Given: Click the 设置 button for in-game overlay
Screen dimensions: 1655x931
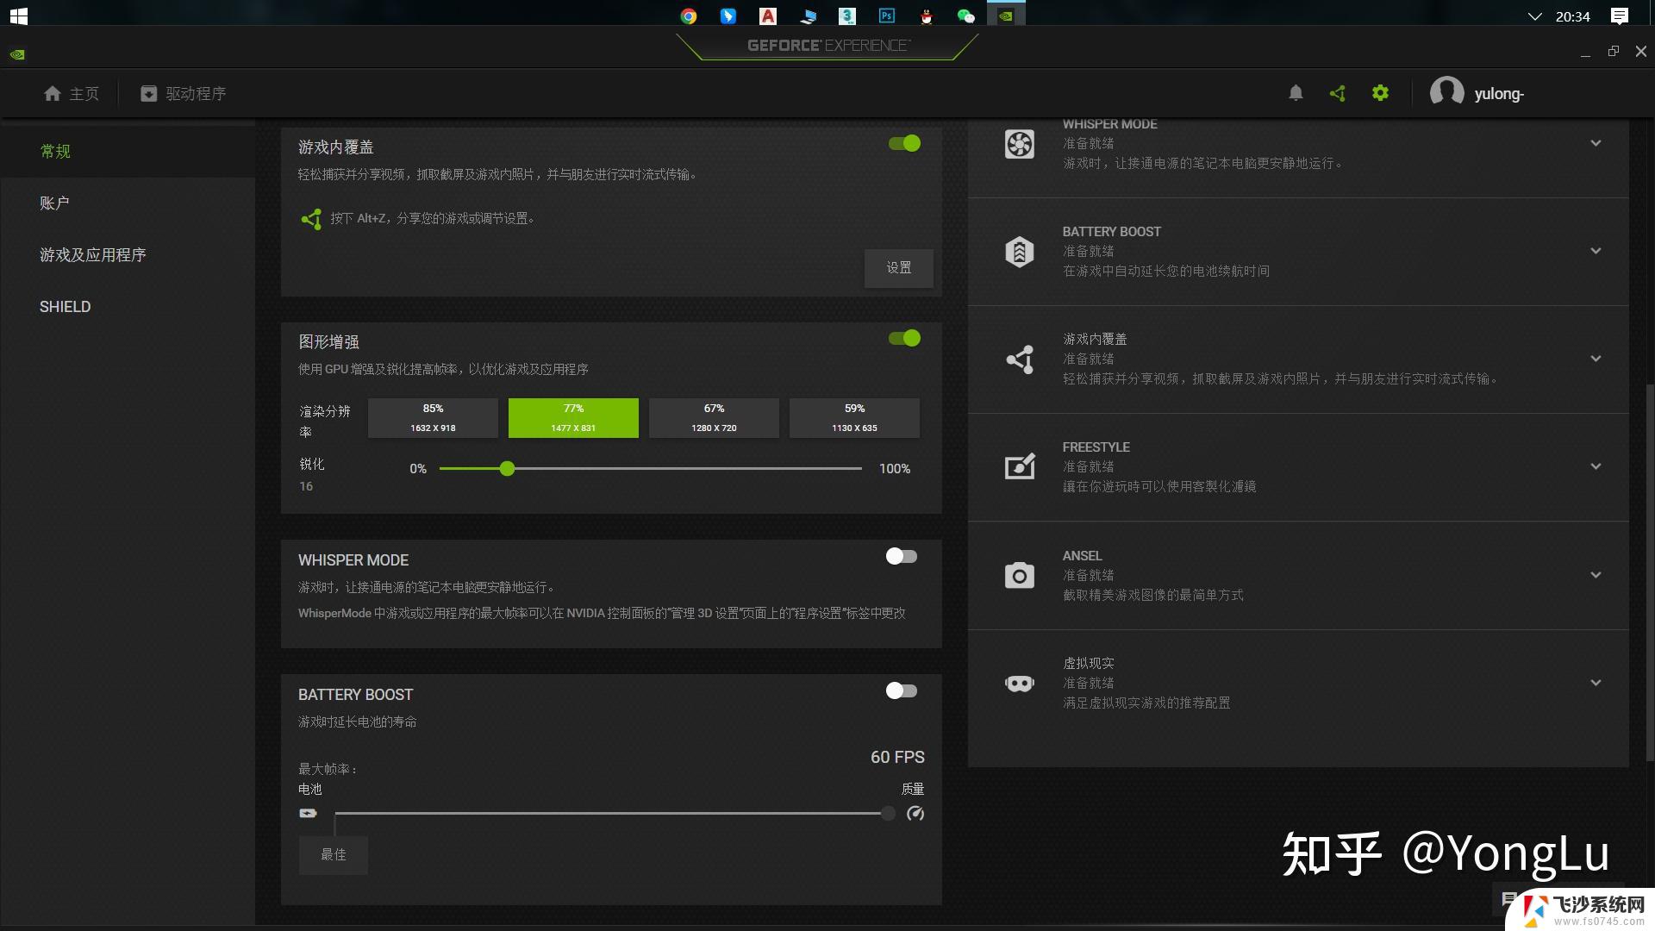Looking at the screenshot, I should pos(898,268).
